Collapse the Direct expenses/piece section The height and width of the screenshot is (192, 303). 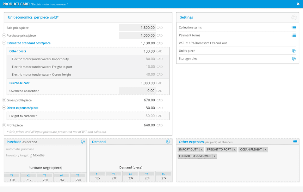pyautogui.click(x=4, y=108)
